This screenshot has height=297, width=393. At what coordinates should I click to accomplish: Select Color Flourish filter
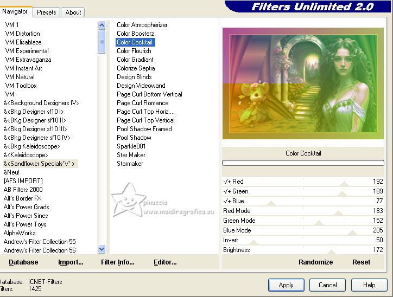coord(134,51)
